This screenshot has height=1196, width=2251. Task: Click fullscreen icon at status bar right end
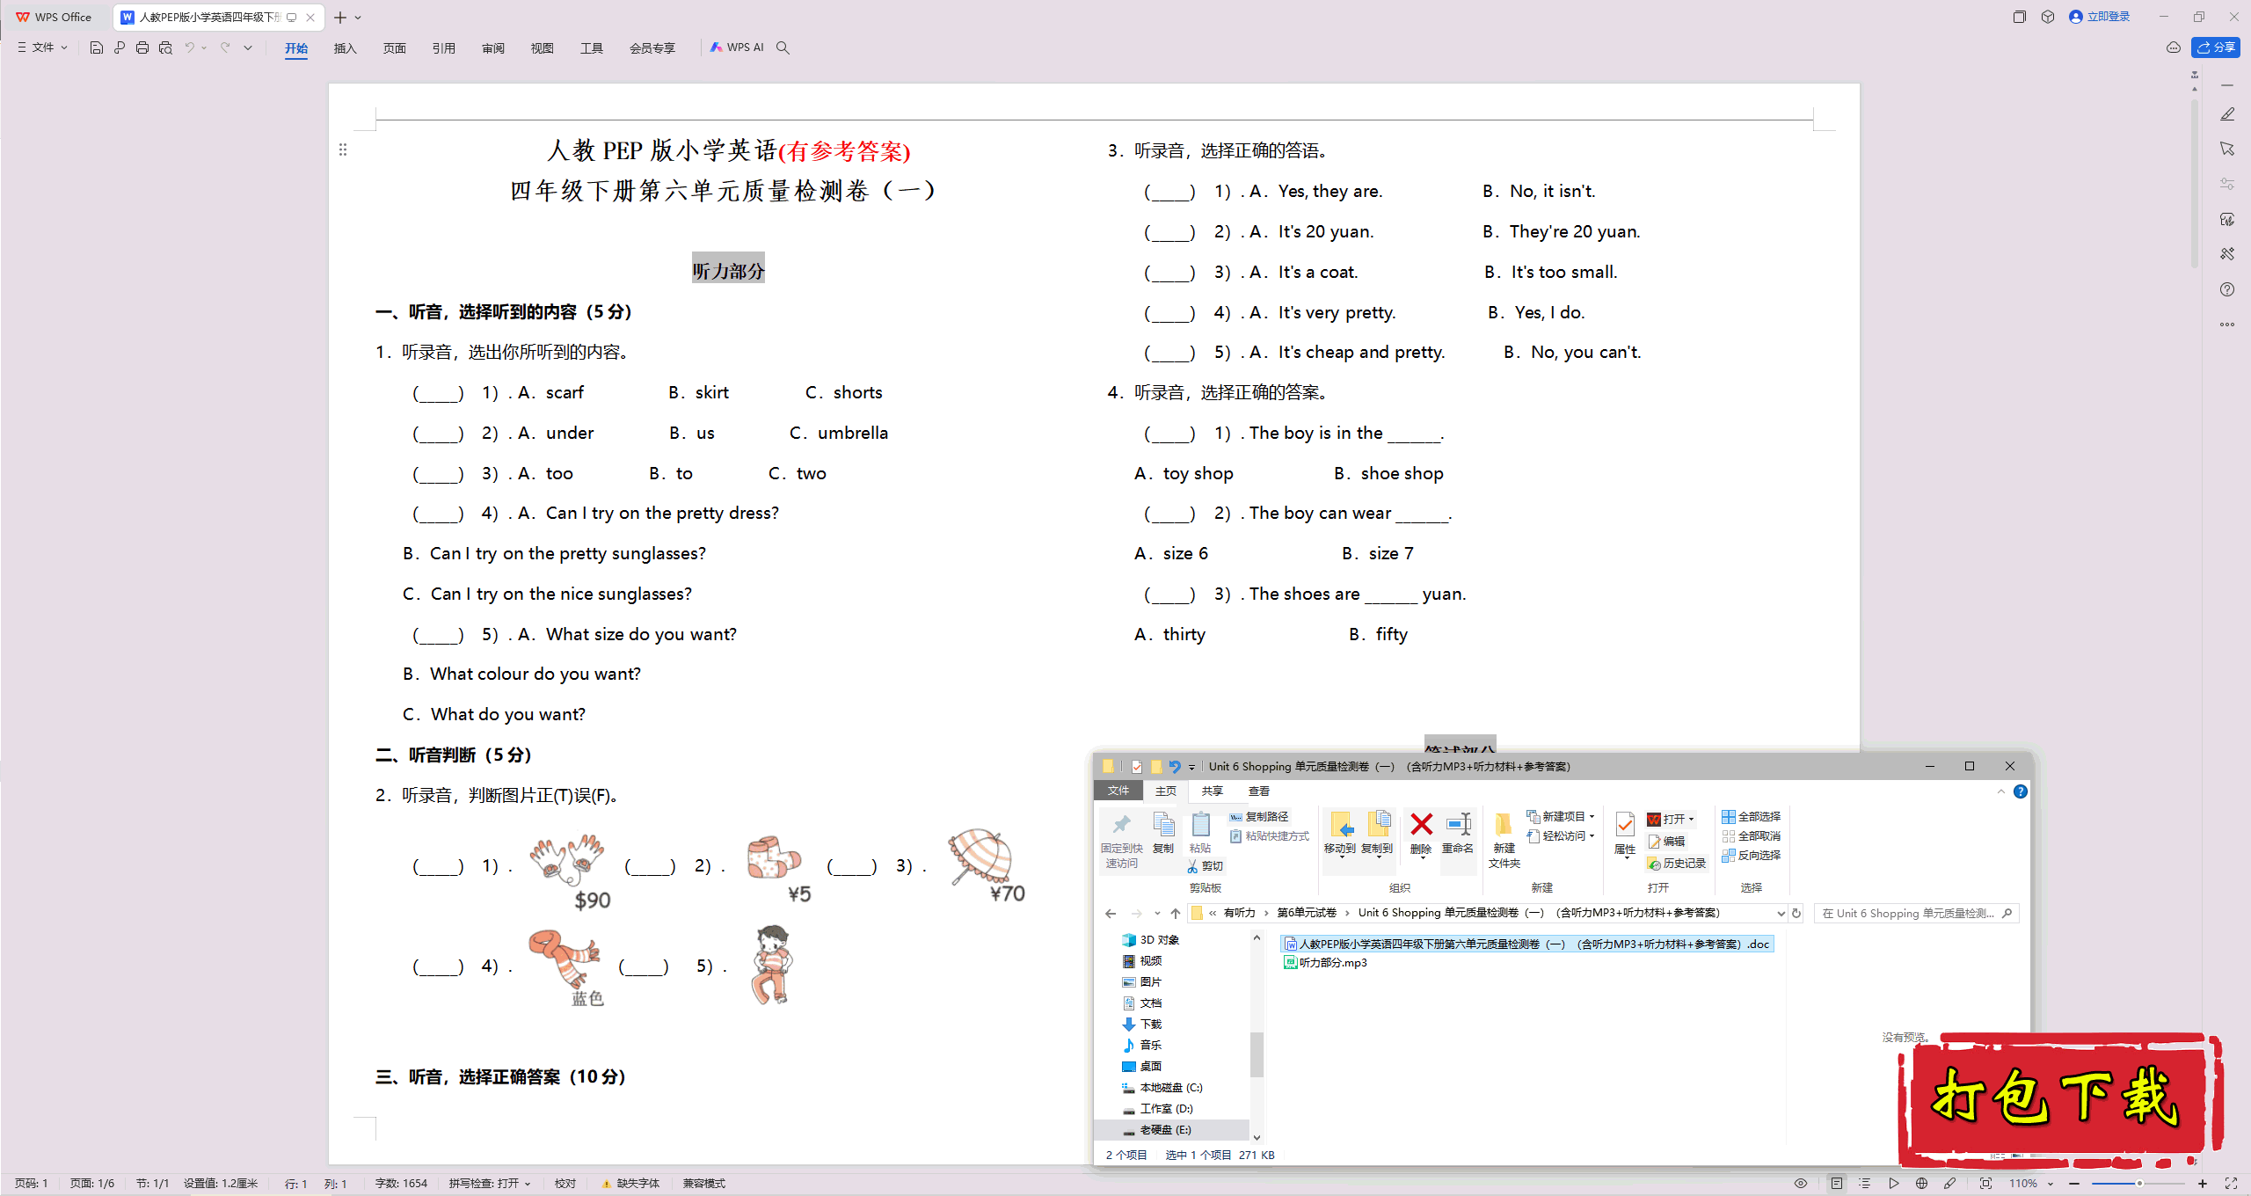2231,1184
